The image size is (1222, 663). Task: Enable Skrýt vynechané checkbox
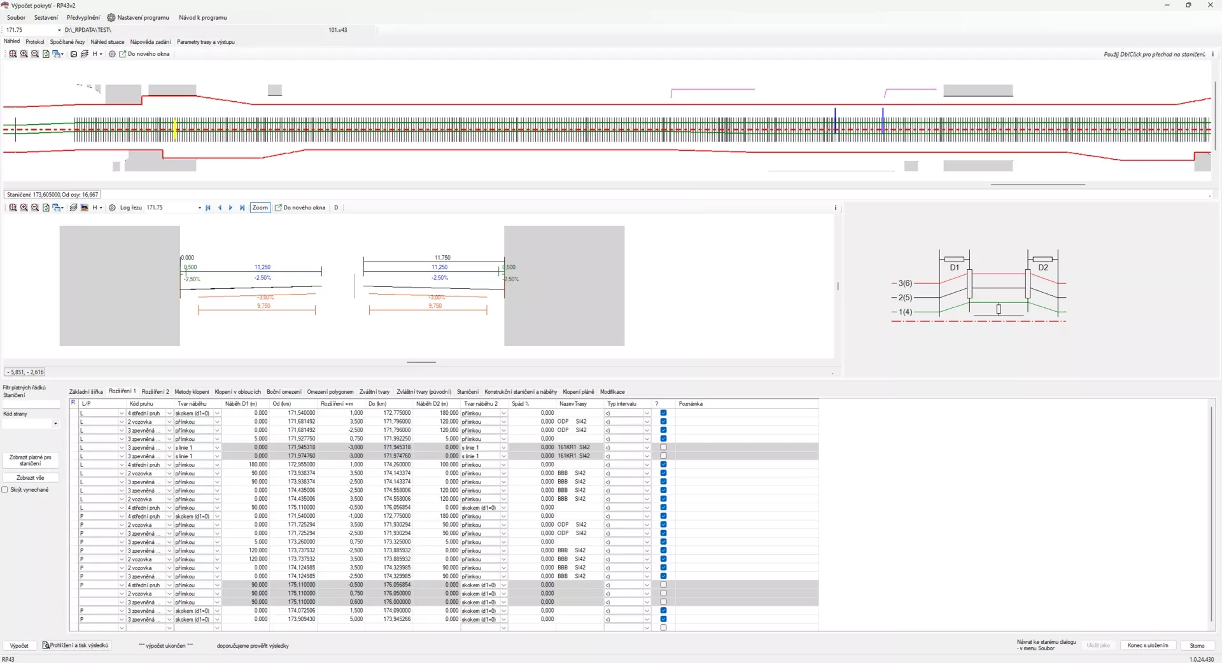click(5, 490)
